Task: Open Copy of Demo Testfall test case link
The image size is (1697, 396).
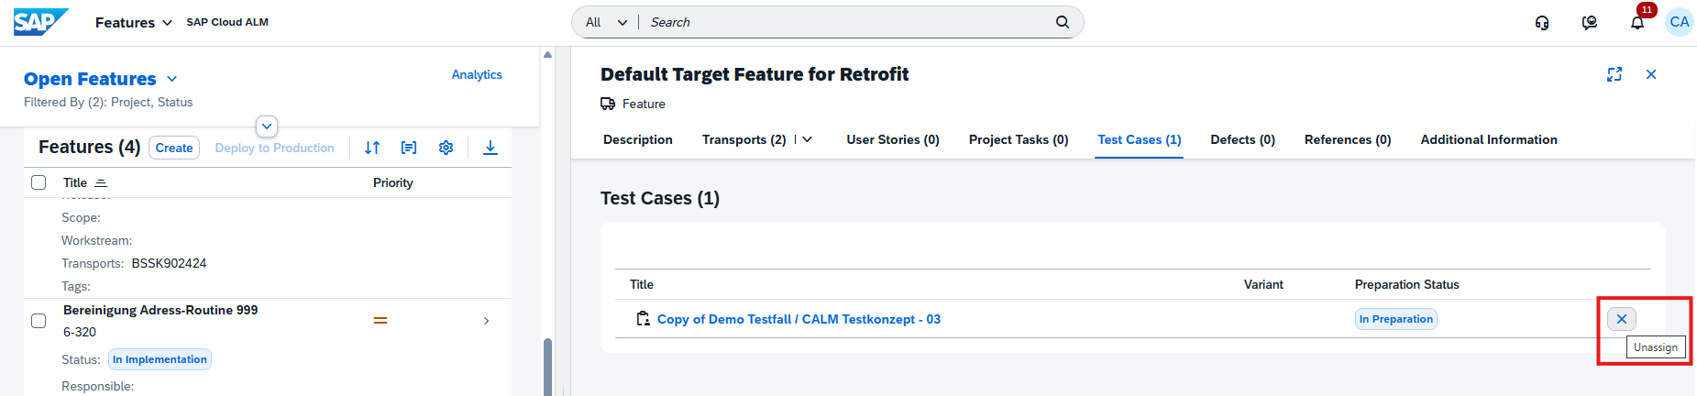Action: pos(799,319)
